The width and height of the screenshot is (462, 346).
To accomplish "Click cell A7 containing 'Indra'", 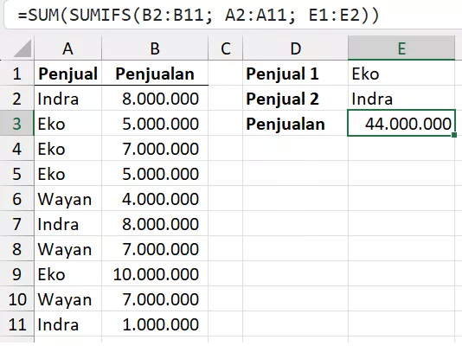I will (67, 224).
